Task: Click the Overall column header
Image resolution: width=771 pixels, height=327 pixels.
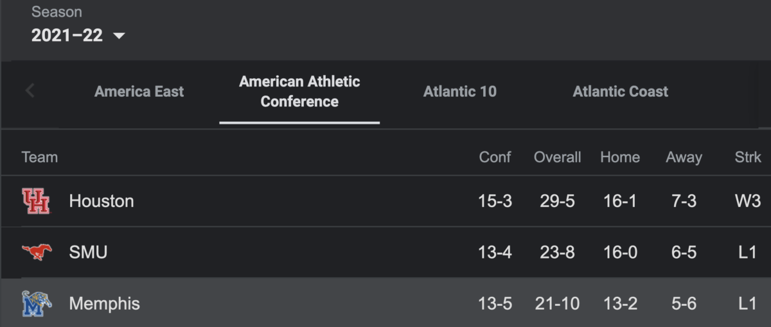Action: coord(558,157)
